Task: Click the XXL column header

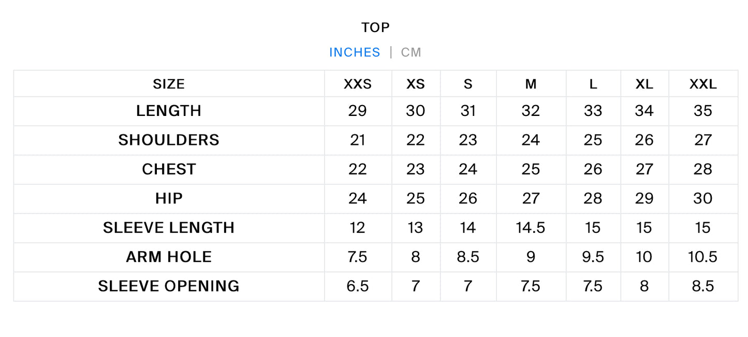Action: [x=703, y=84]
